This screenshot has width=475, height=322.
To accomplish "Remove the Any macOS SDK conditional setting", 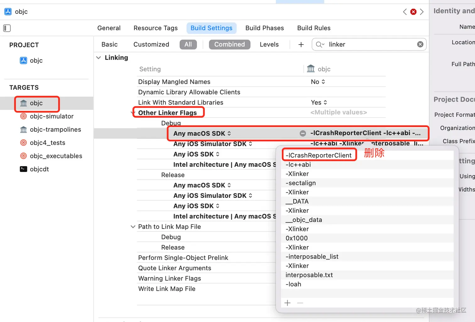I will (303, 133).
